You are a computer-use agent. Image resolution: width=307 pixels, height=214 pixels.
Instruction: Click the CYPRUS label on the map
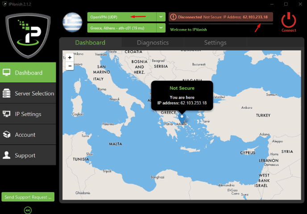pyautogui.click(x=248, y=153)
